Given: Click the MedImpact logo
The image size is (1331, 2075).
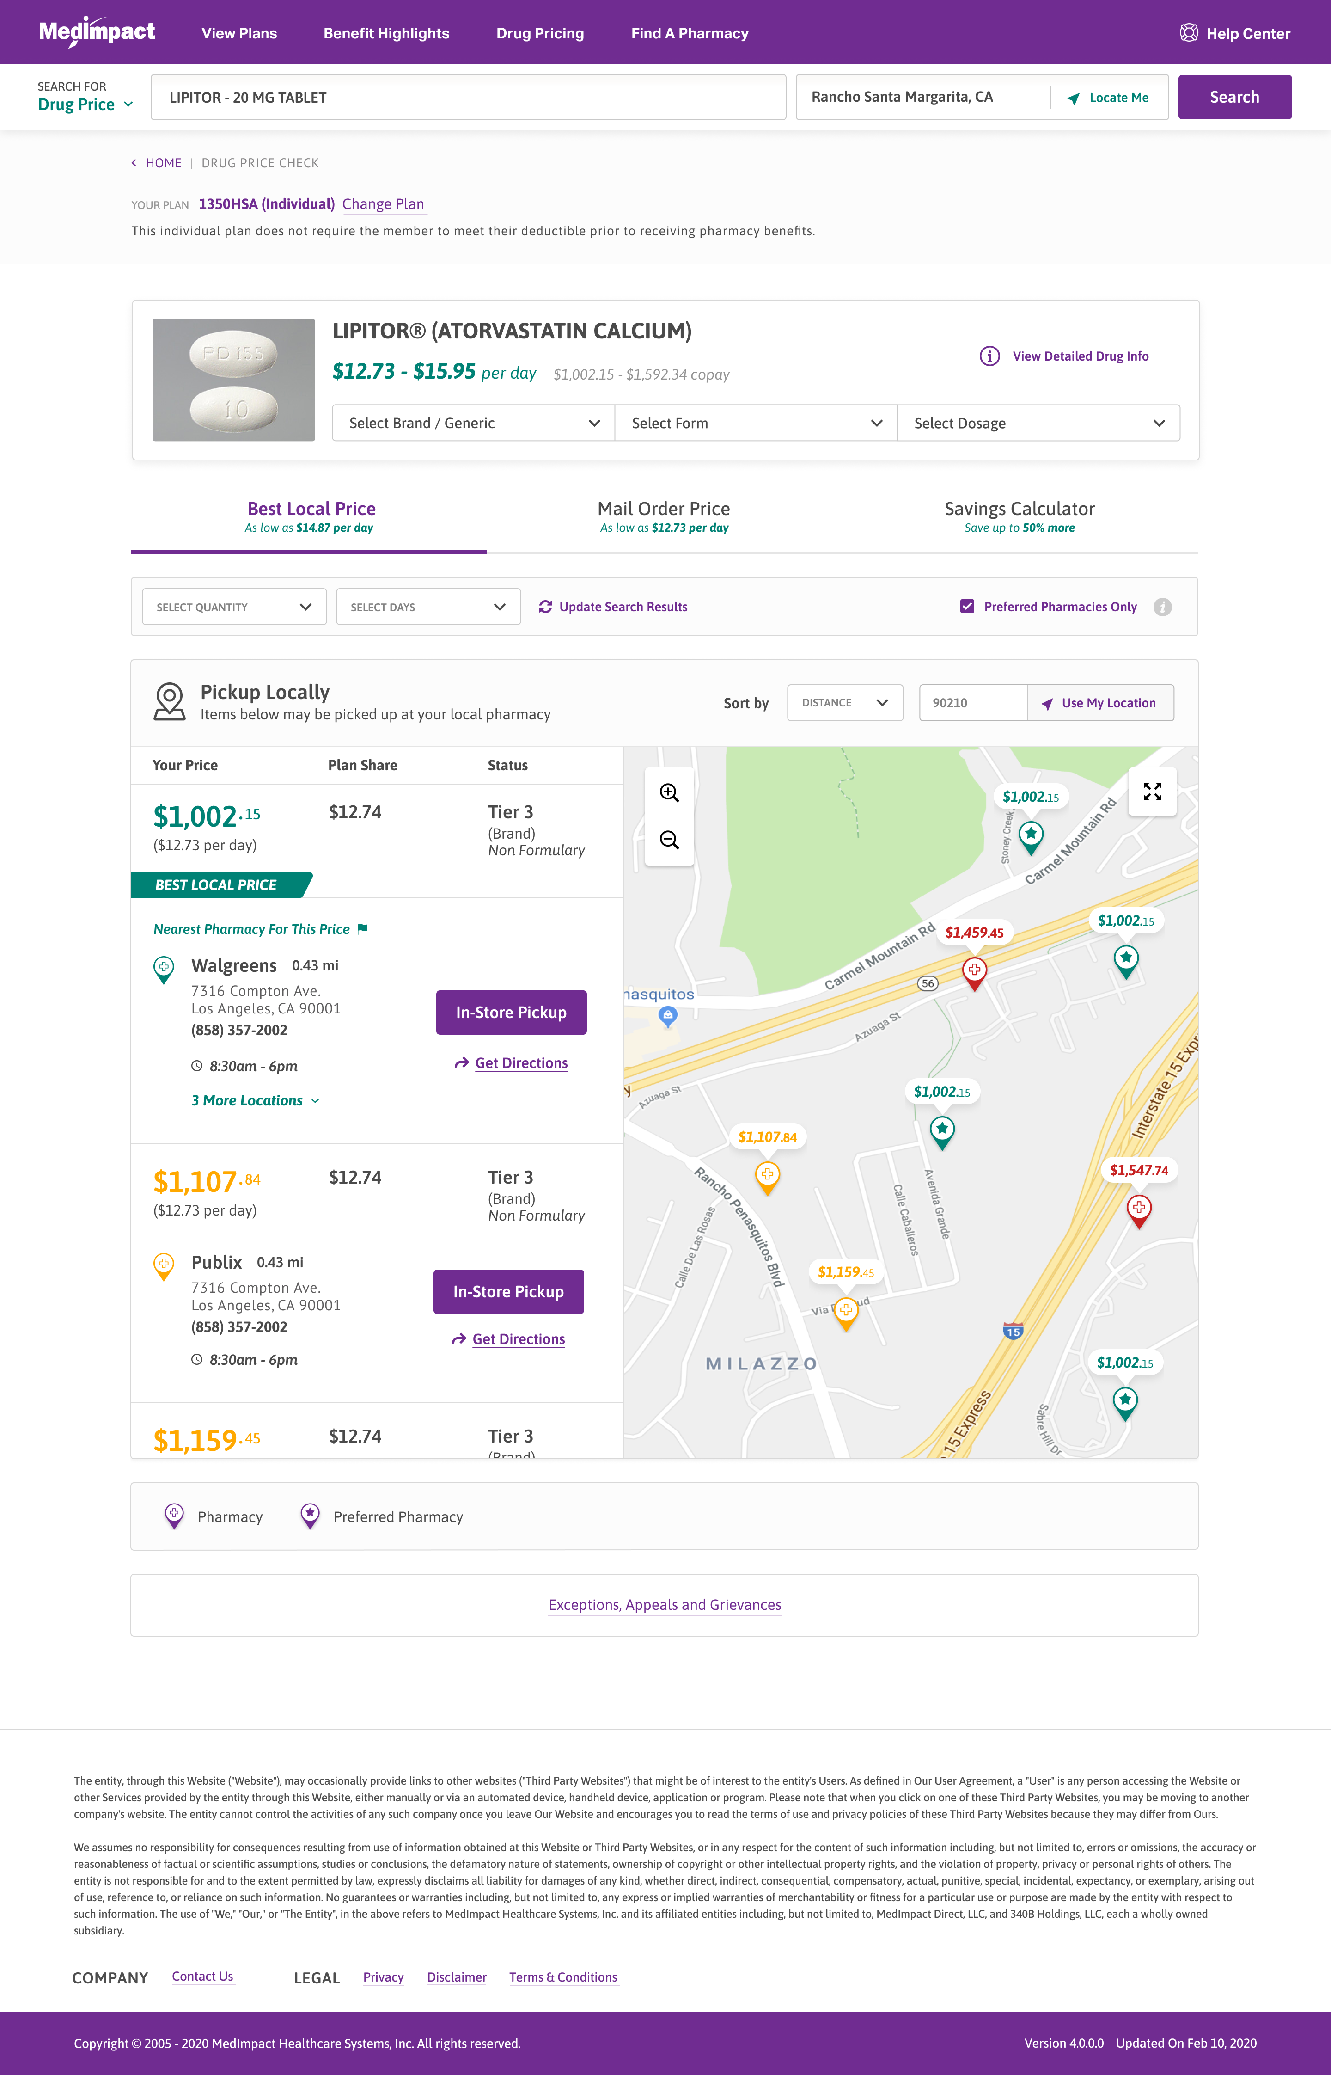Looking at the screenshot, I should point(97,32).
